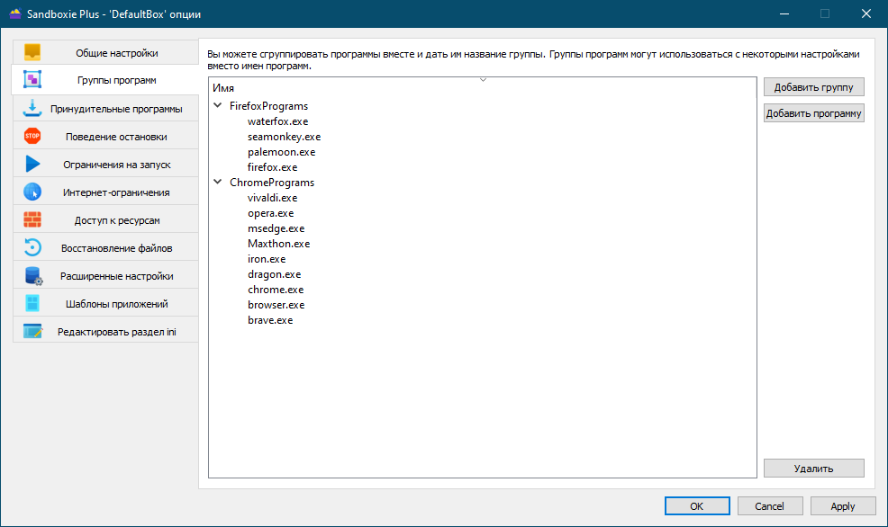Viewport: 888px width, 527px height.
Task: Click the Шаблоны приложений template icon
Action: (x=32, y=303)
